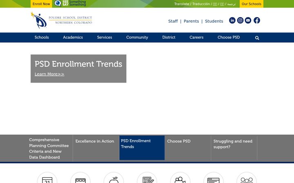
Task: Click the Our Schools button
Action: click(252, 4)
